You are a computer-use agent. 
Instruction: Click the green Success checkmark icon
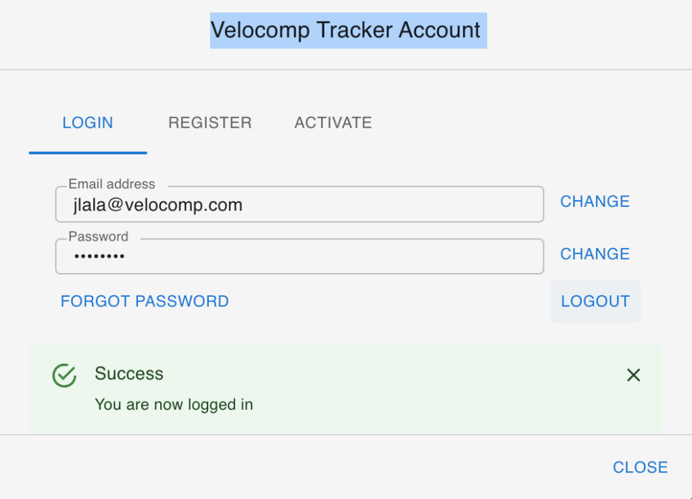[x=64, y=375]
